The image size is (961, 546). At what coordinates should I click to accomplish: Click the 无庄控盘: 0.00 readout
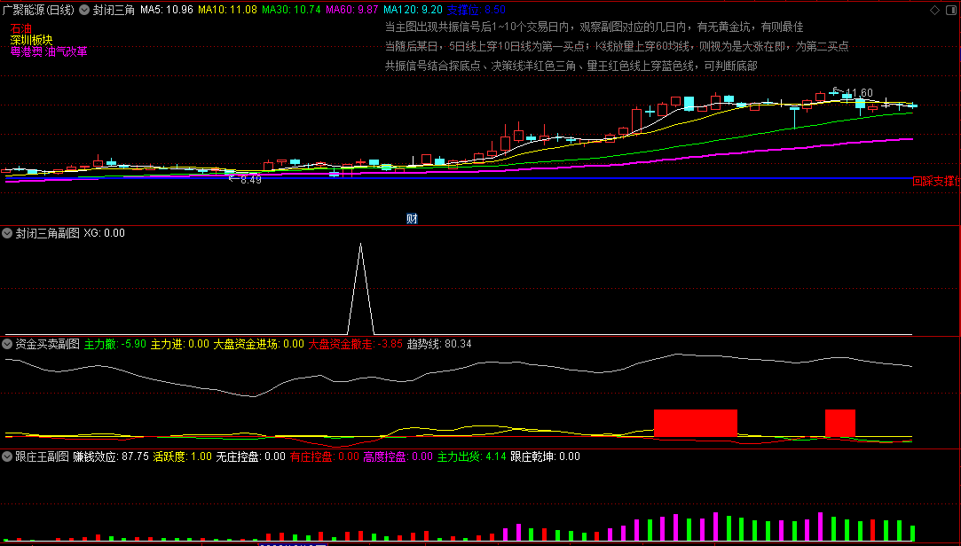coord(250,456)
